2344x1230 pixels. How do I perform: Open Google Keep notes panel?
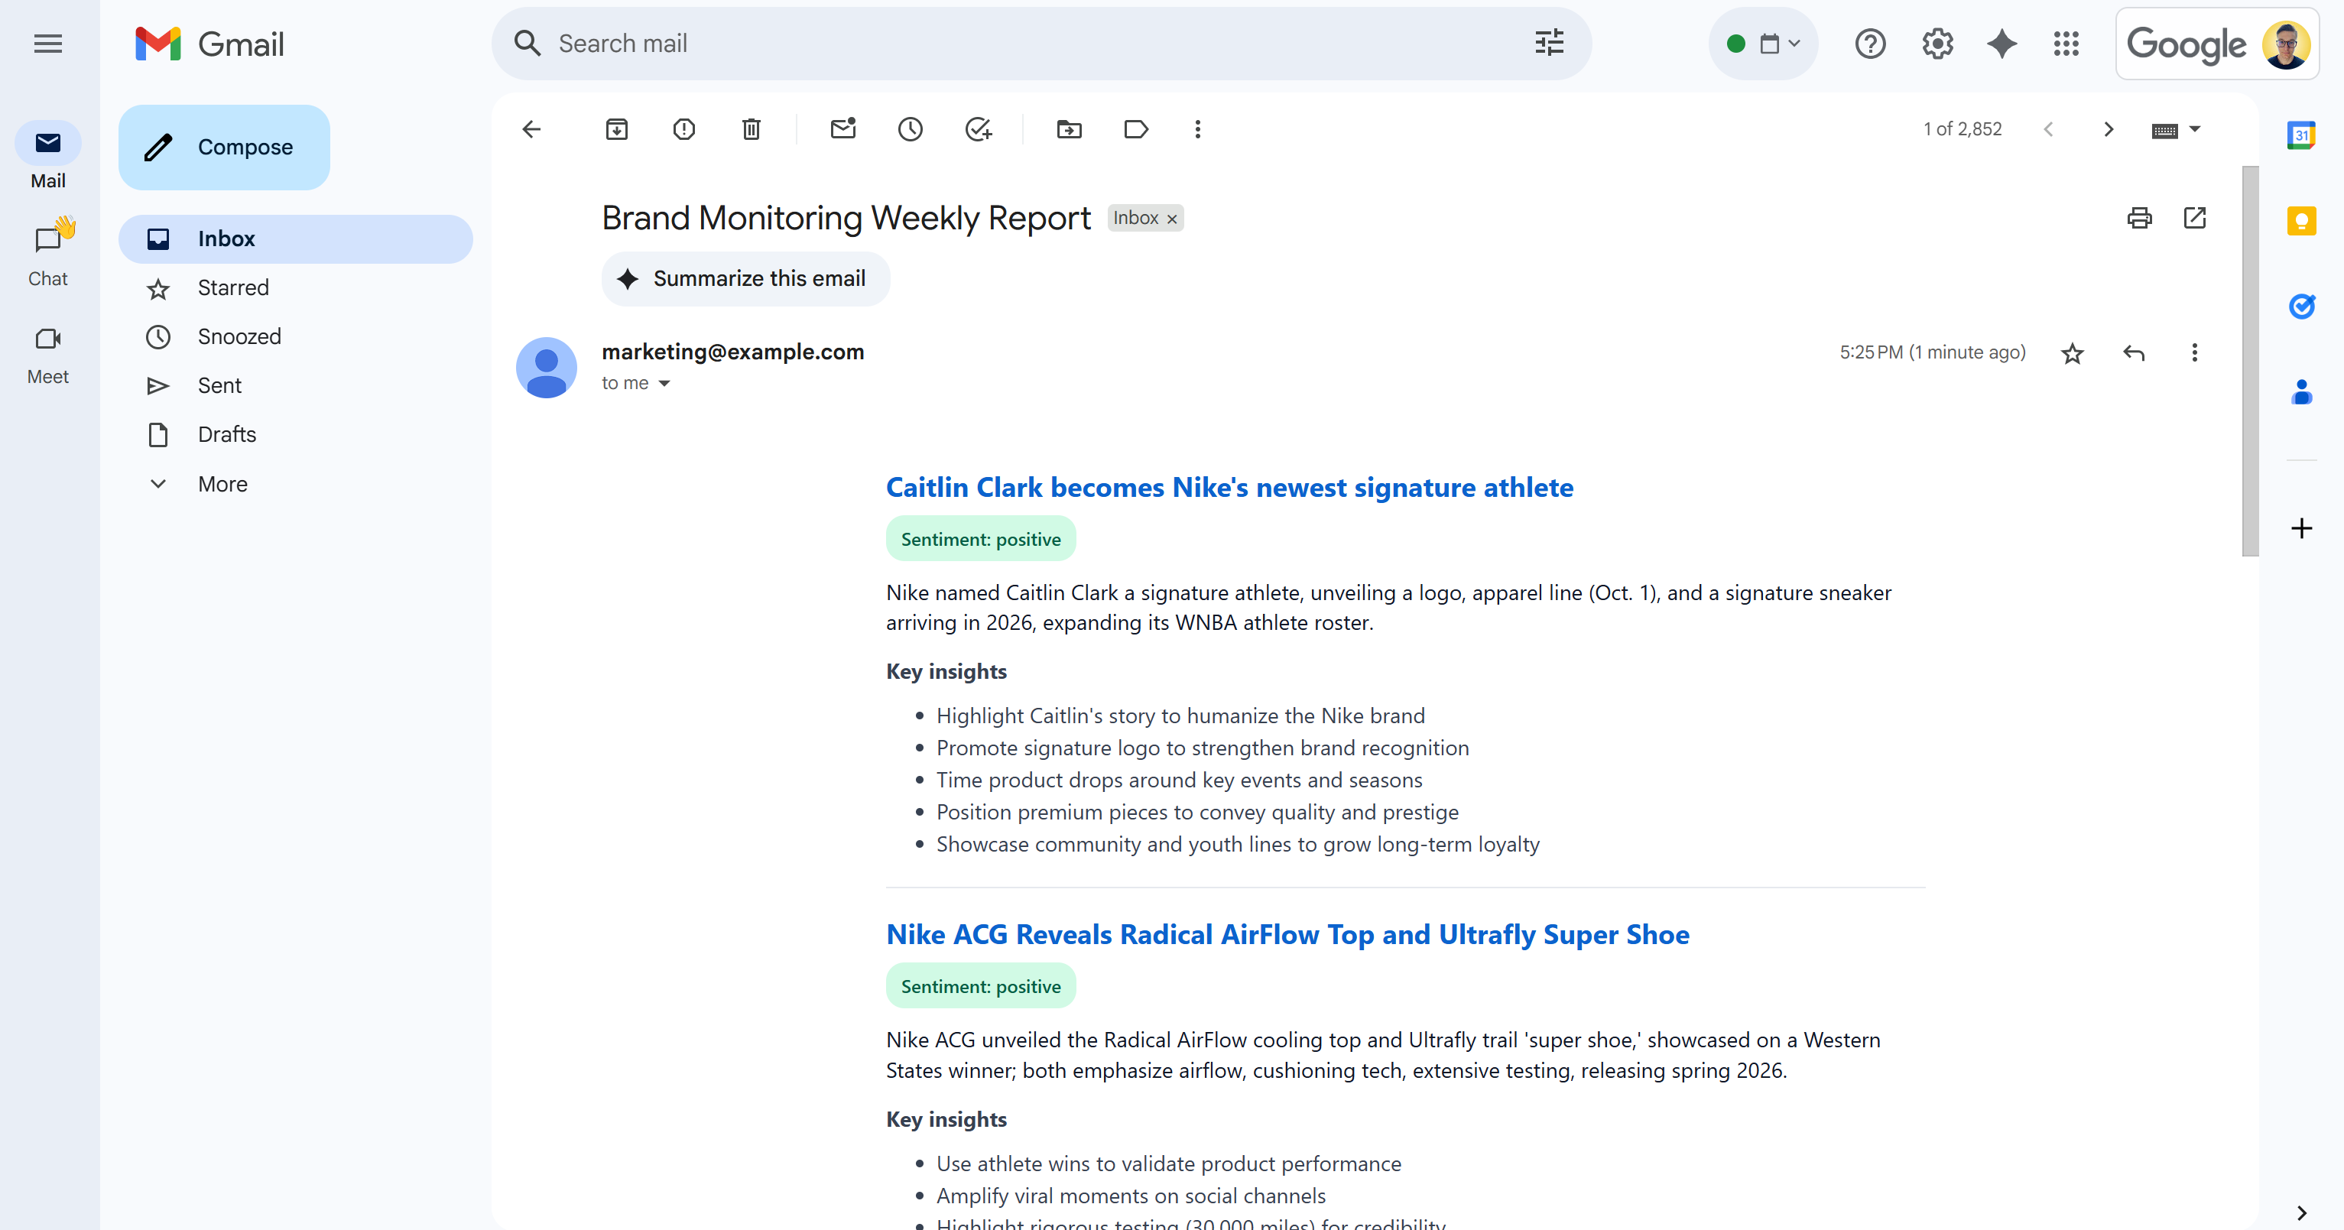2302,219
